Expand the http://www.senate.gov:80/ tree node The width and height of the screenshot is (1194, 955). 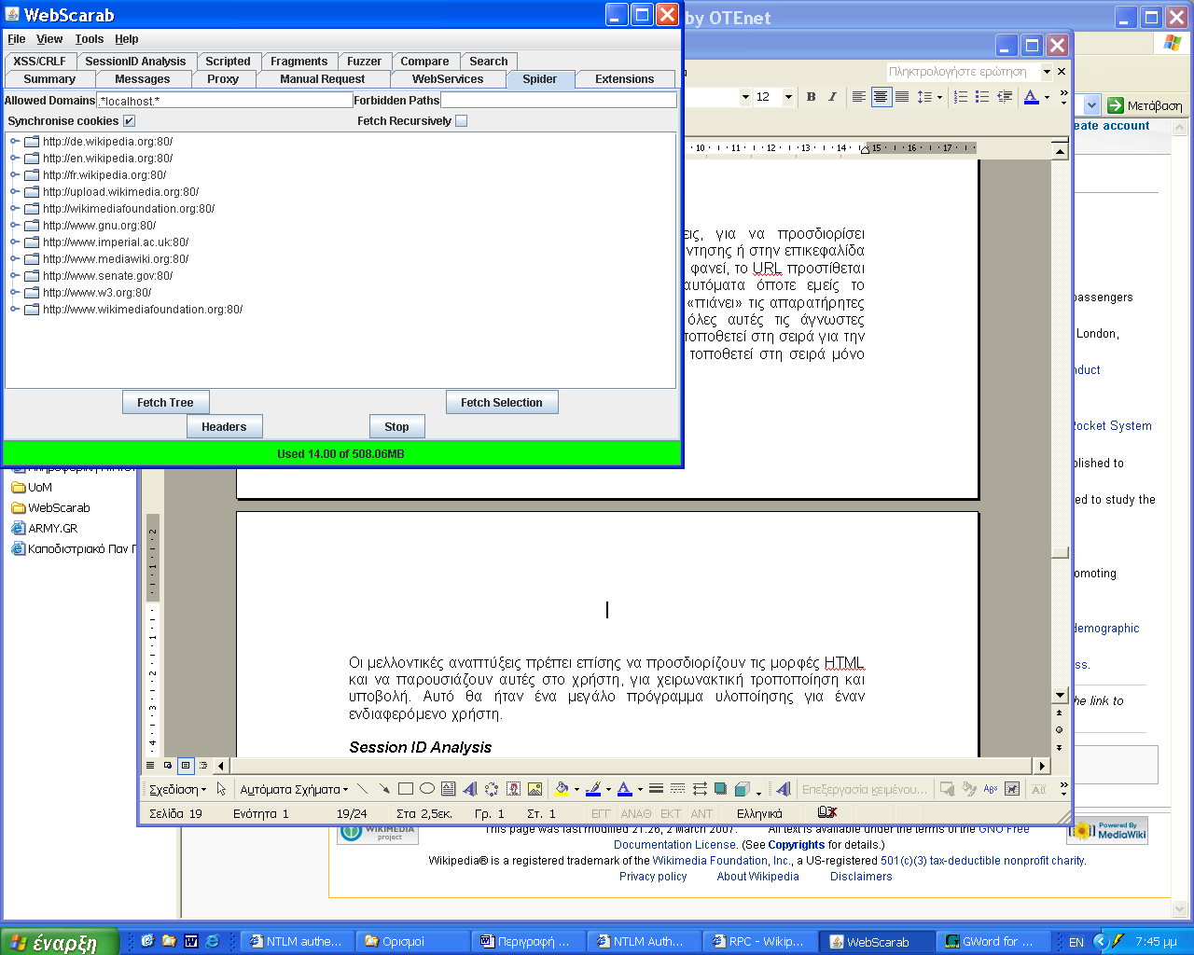tap(15, 276)
